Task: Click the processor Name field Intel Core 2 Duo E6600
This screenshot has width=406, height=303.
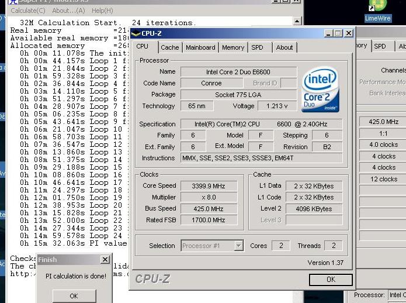Action: 238,72
